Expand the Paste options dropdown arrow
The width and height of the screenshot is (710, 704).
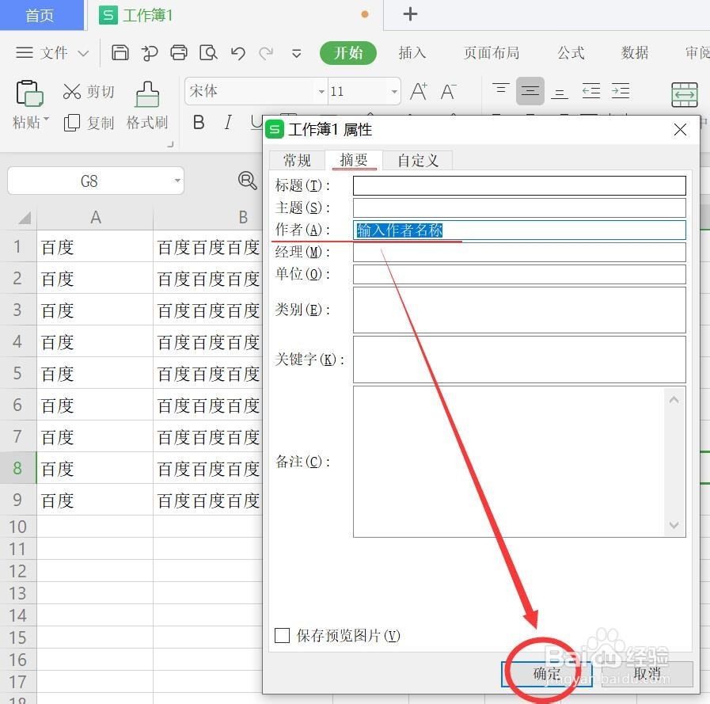coord(45,121)
